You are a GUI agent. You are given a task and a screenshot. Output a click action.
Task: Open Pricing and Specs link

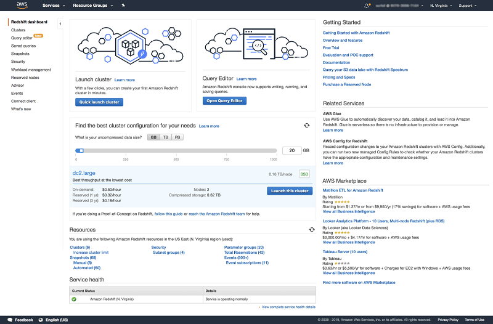[x=338, y=78]
